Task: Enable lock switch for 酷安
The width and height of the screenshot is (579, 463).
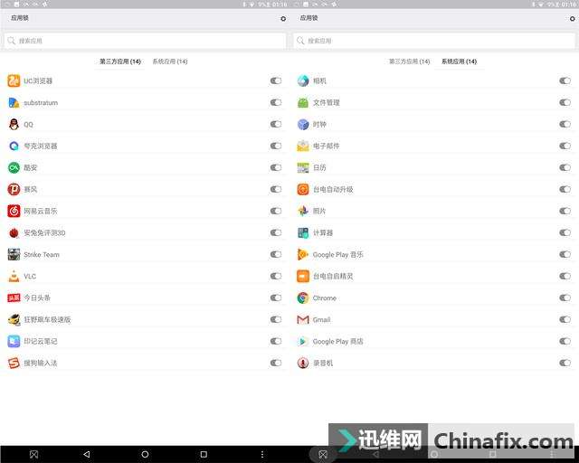Action: tap(275, 167)
